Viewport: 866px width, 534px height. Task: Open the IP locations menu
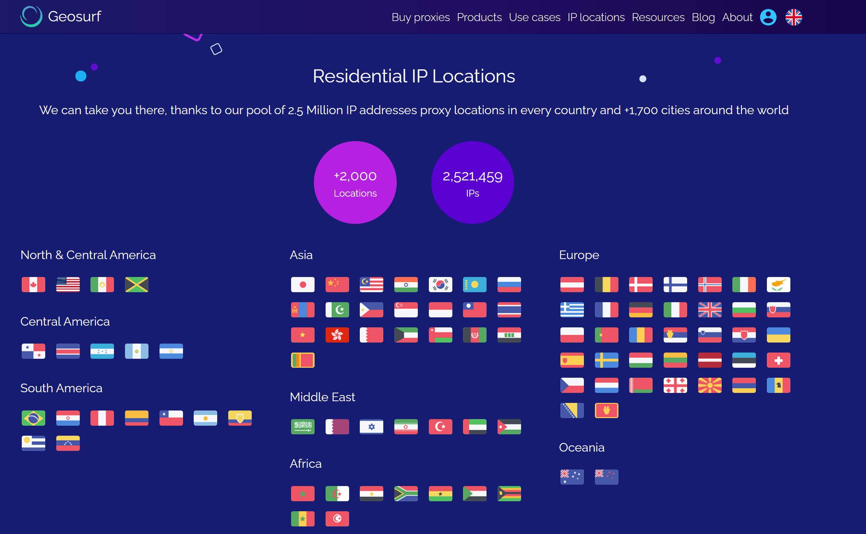point(596,17)
